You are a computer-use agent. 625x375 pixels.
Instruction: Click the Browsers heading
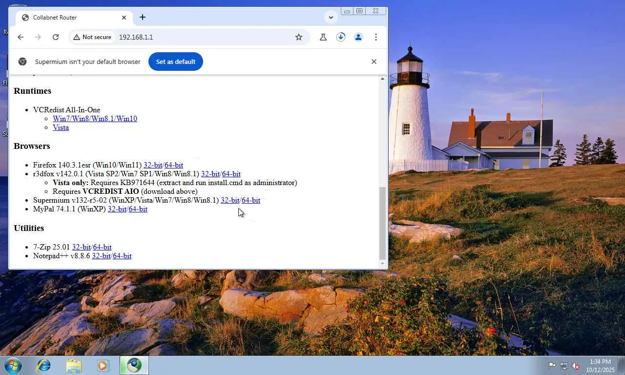(32, 146)
